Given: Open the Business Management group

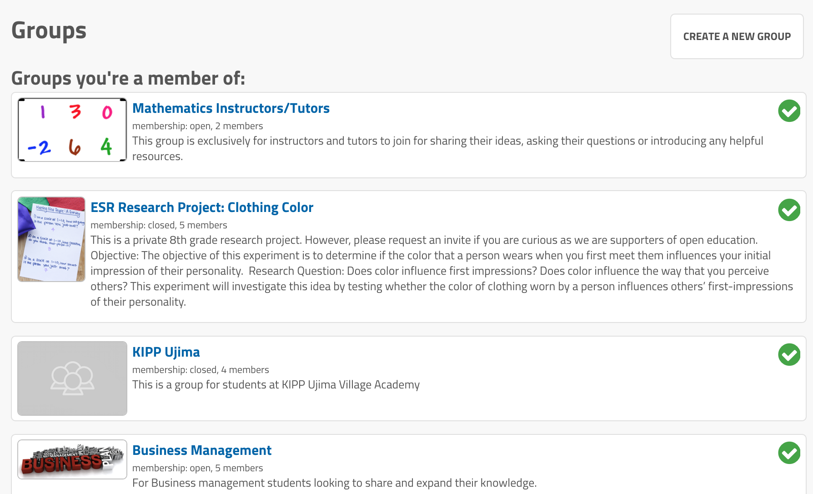Looking at the screenshot, I should (x=202, y=450).
